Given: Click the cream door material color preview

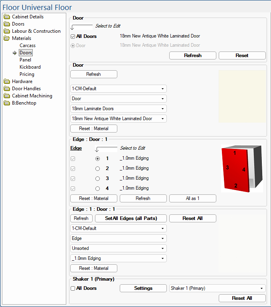Looking at the screenshot, I should tap(242, 97).
